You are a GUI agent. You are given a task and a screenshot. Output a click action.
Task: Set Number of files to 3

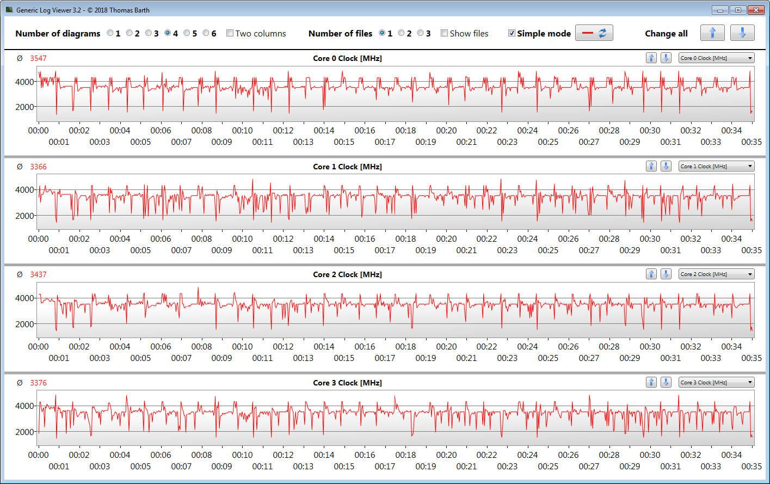click(421, 33)
